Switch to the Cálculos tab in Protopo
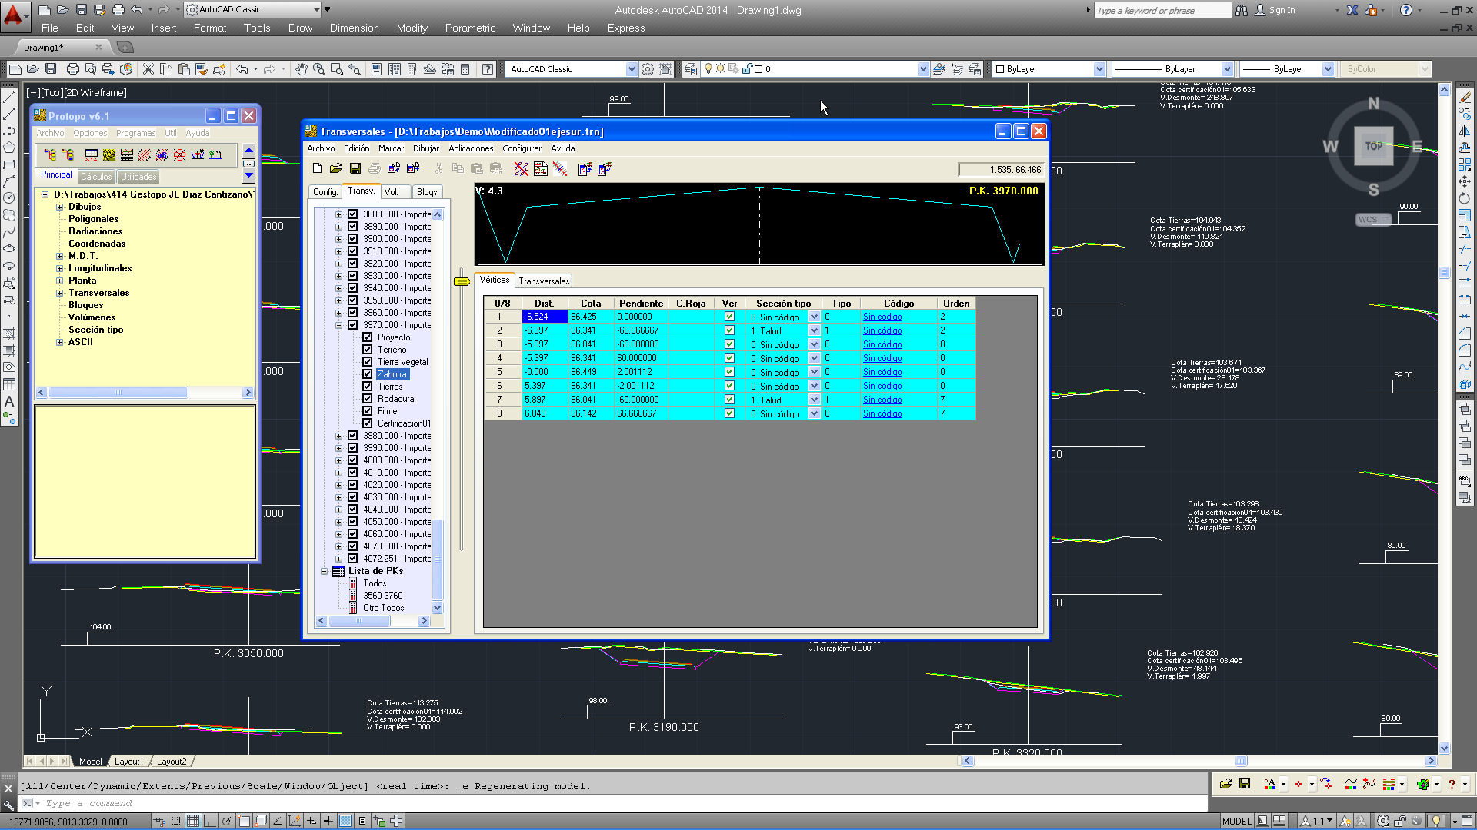Viewport: 1477px width, 830px height. (96, 177)
